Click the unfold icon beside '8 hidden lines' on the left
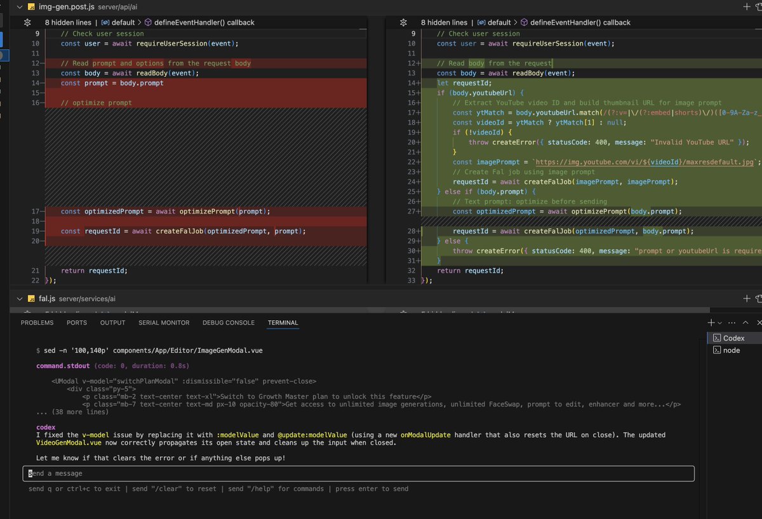 (27, 22)
